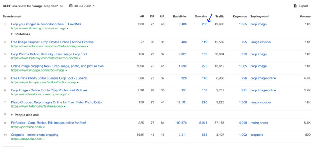Click backlinks count 2,327 for BeFunky
Viewport: 313px width, 148px height.
coord(183,54)
